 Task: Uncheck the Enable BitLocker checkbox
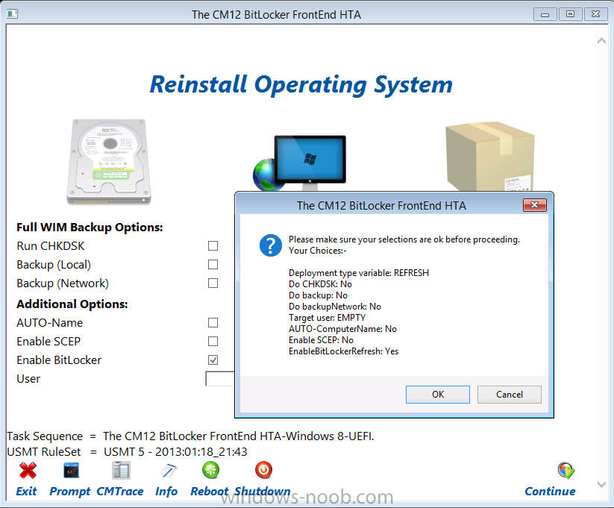(x=213, y=360)
